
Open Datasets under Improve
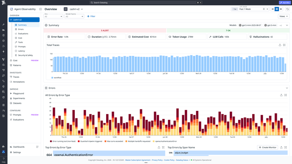(24, 103)
